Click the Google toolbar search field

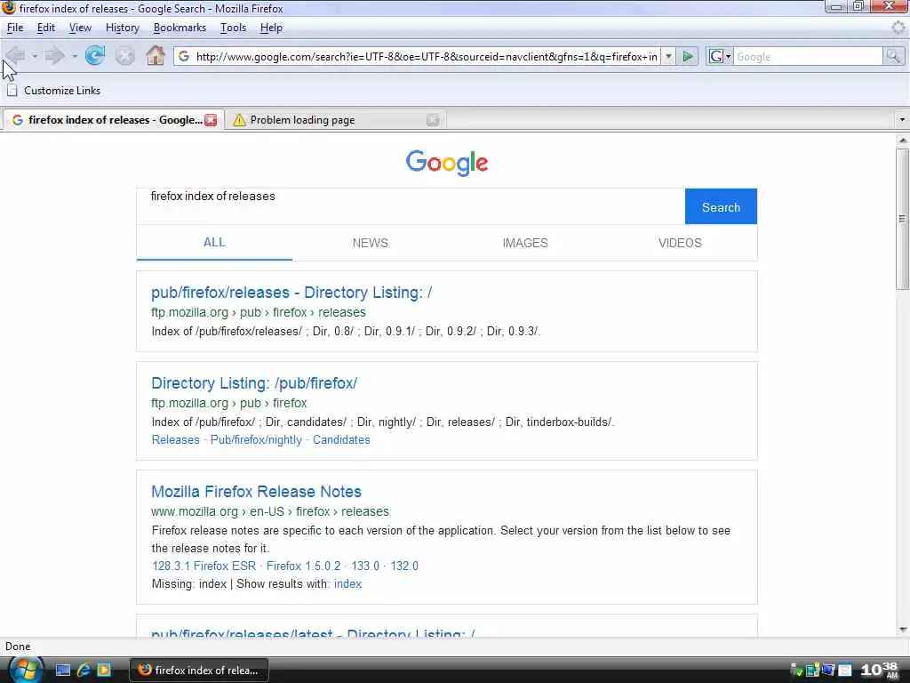[808, 56]
